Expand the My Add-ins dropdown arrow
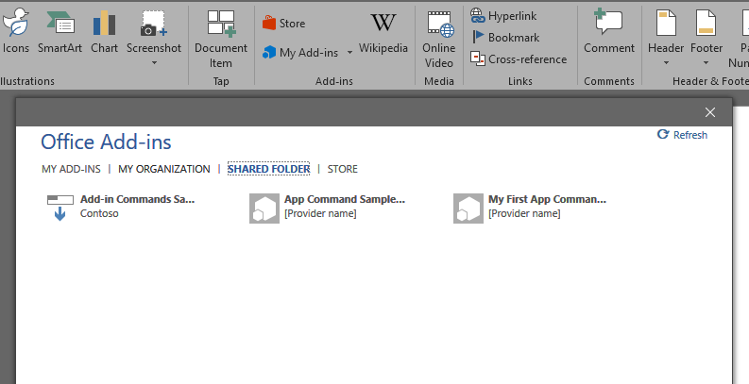The width and height of the screenshot is (749, 384). pos(349,53)
